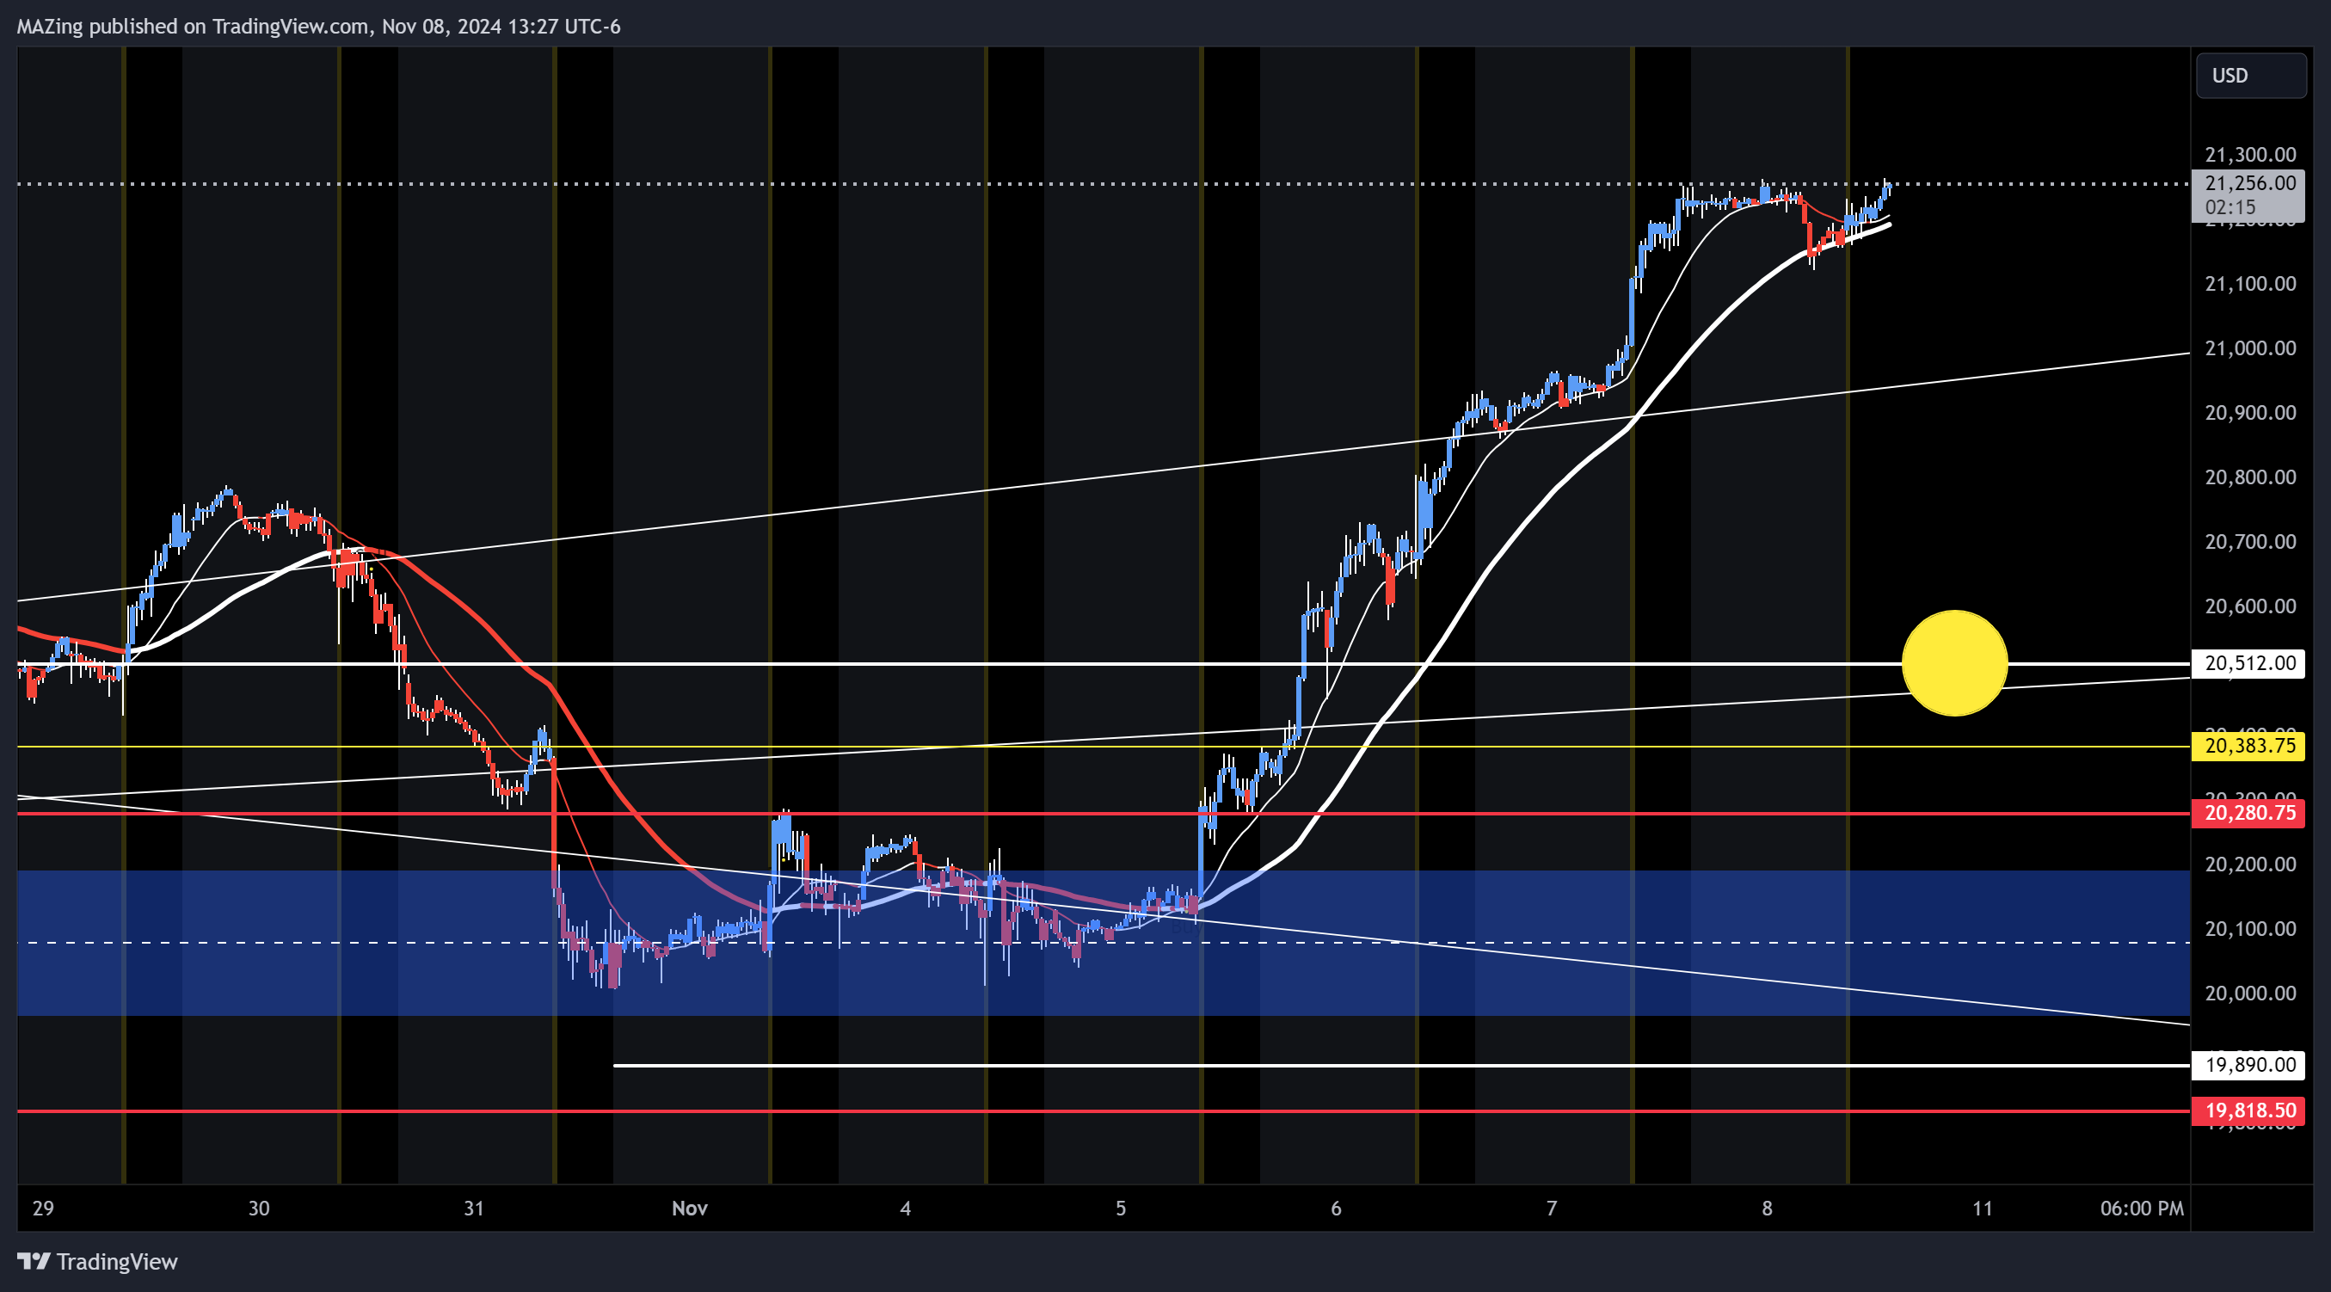Select the yellow circle marker on chart
2331x1292 pixels.
(x=1954, y=663)
